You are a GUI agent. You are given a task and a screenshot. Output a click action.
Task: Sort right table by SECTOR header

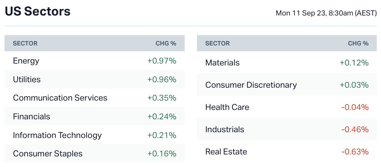(x=218, y=43)
